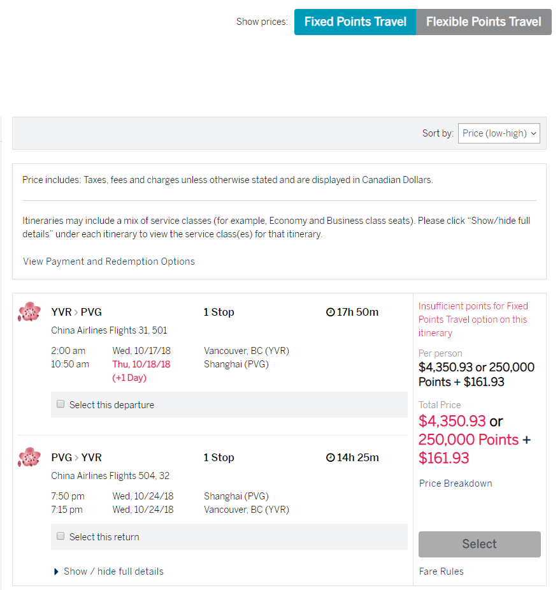Image resolution: width=560 pixels, height=590 pixels.
Task: Click the red total price of $4,350.93
Action: tap(452, 422)
